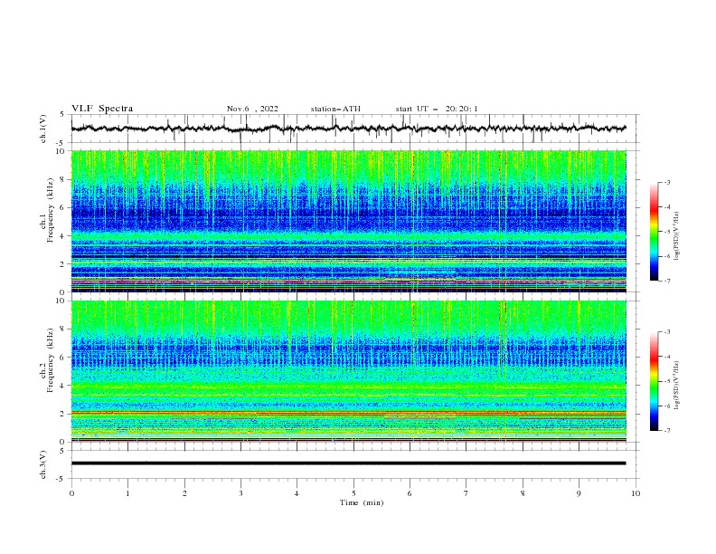Click the ch.2 spectrogram color bar

point(654,381)
